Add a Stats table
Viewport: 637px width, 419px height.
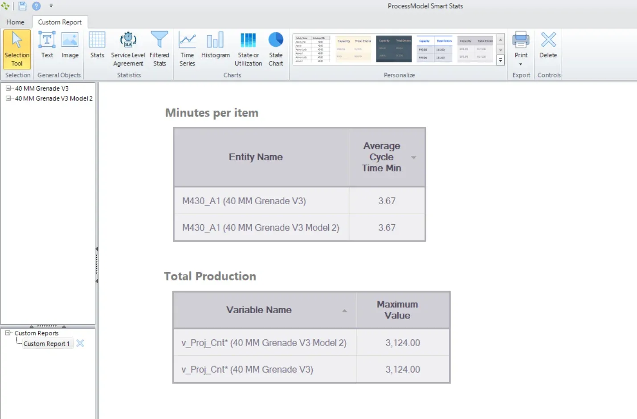point(97,45)
